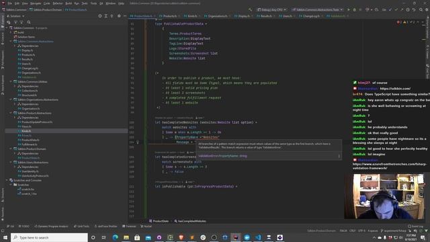Open the run configuration selector dropdown

317,9
